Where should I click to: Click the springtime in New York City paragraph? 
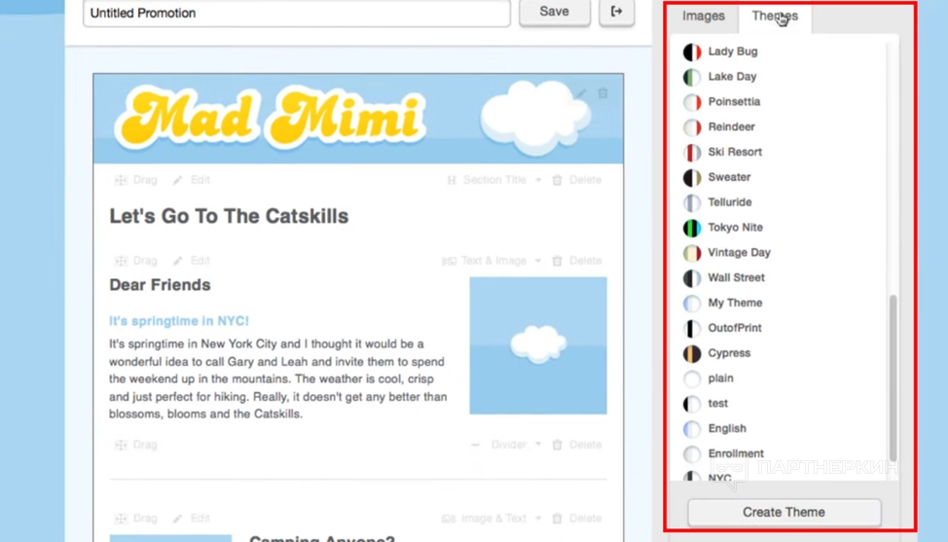278,379
